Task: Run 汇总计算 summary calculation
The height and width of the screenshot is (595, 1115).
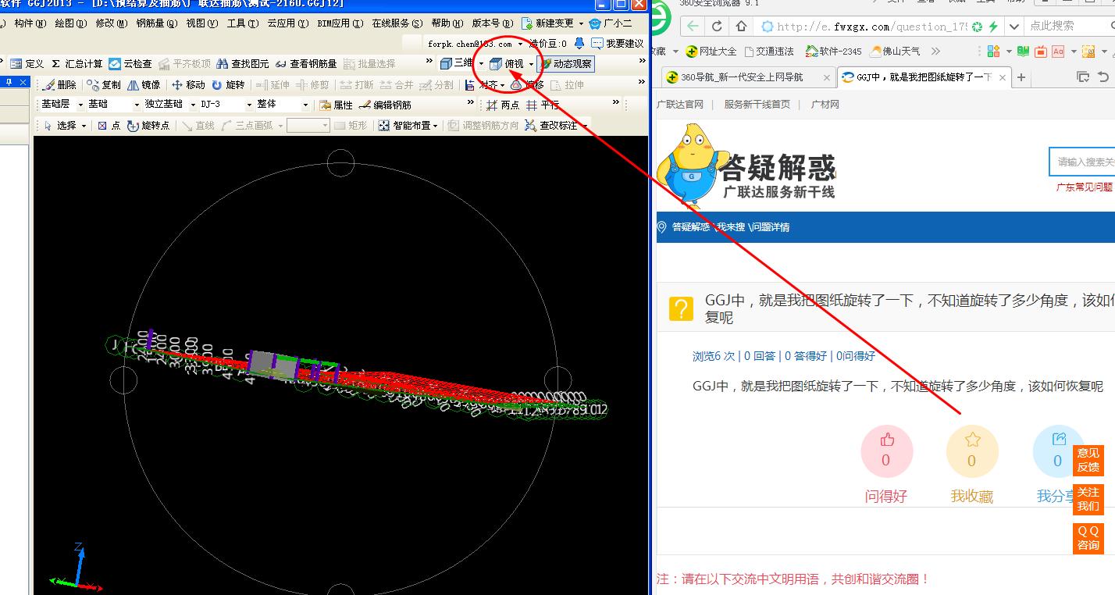Action: tap(77, 64)
